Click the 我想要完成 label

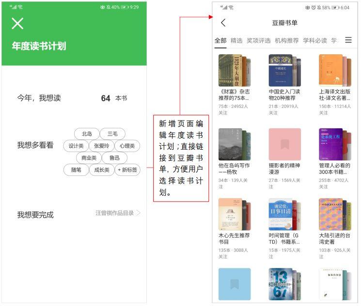pos(35,215)
